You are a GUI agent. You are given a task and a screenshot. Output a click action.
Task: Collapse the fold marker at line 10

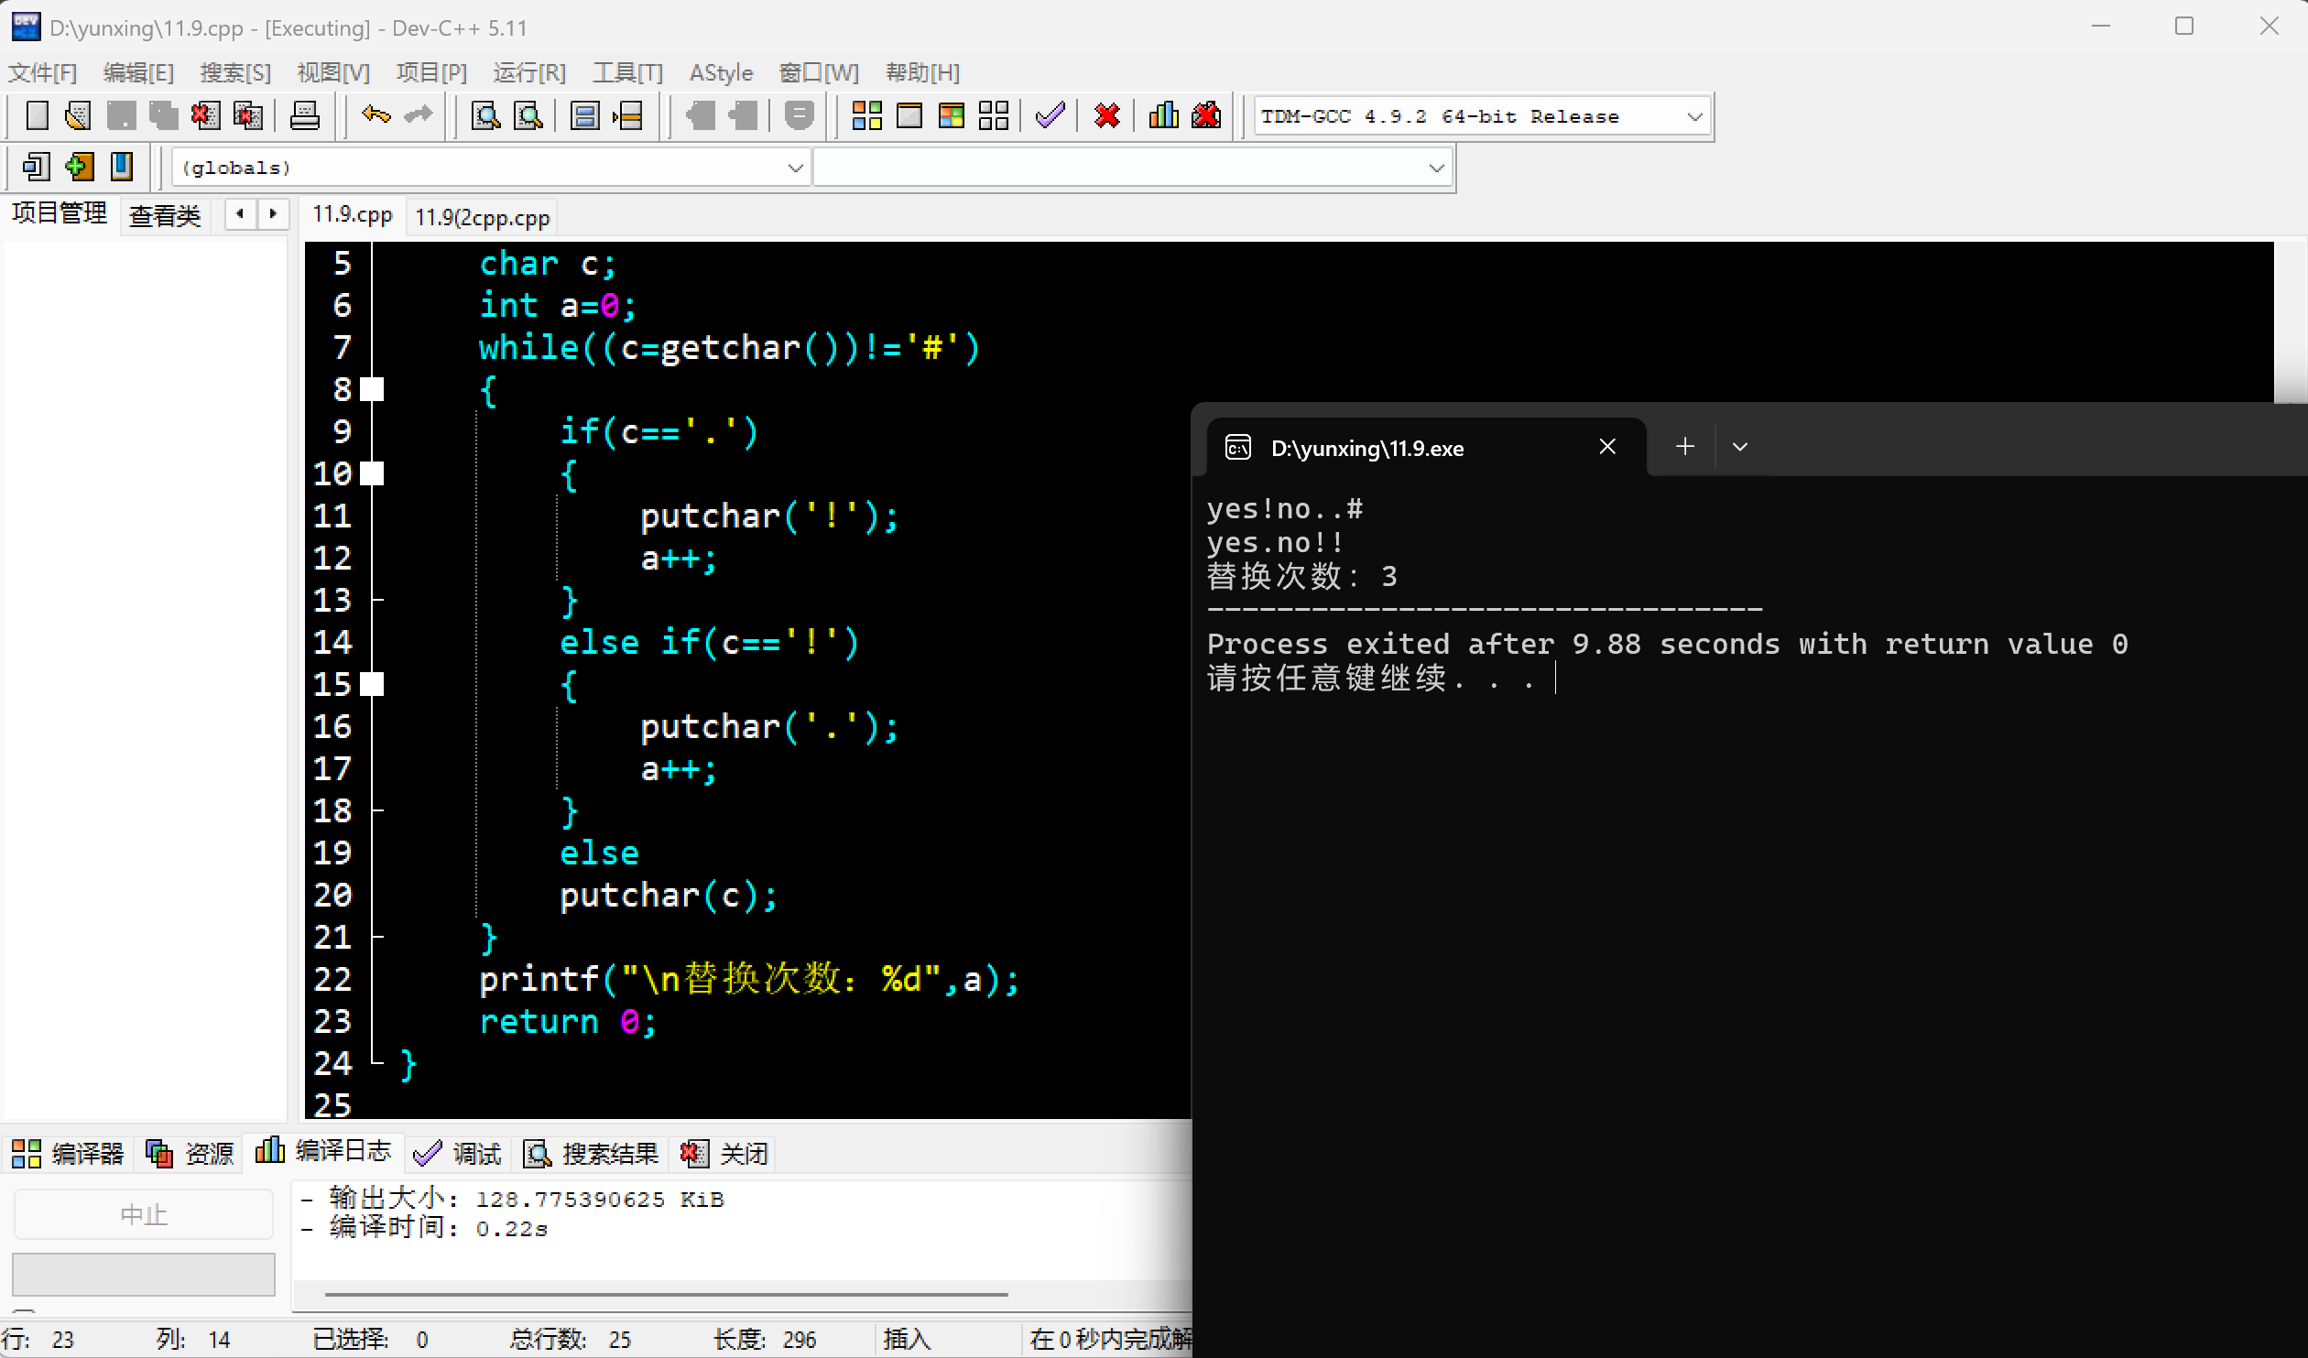tap(372, 473)
